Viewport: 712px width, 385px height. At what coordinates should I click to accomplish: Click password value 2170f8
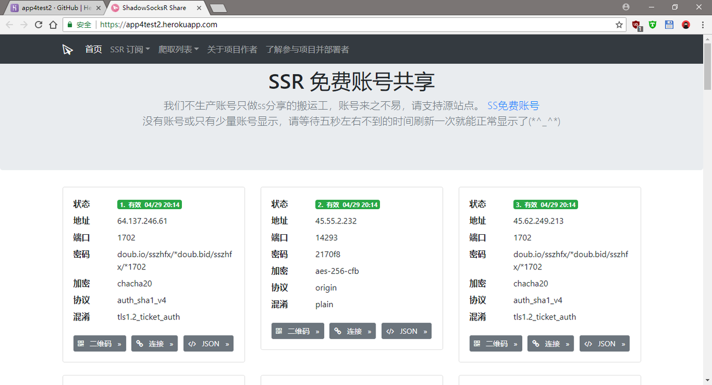328,254
